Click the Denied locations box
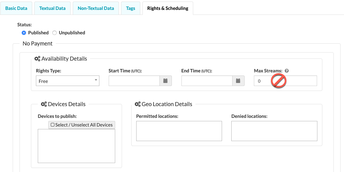 [274, 131]
